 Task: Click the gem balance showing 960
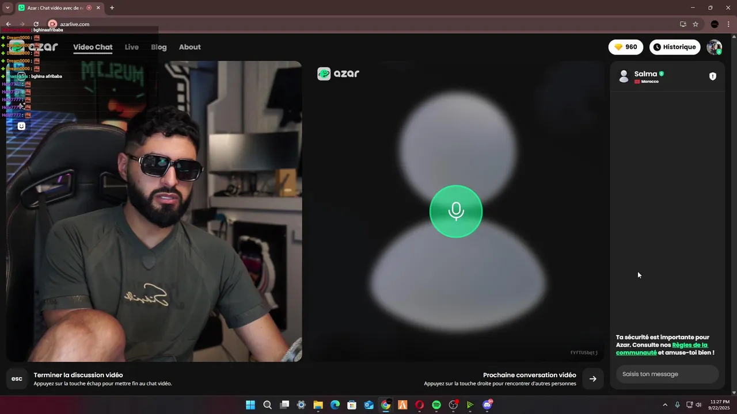(626, 47)
